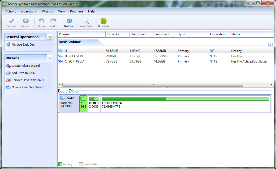This screenshot has height=169, width=276.
Task: Click the drive icon of the *: volume row
Action: click(61, 51)
